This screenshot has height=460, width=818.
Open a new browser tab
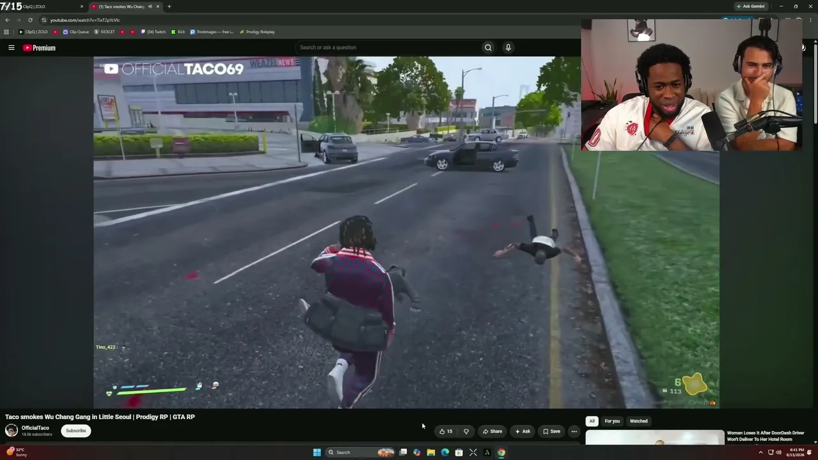pos(169,6)
